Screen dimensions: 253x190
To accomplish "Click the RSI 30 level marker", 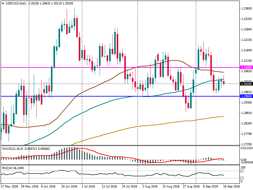I will coord(241,178).
